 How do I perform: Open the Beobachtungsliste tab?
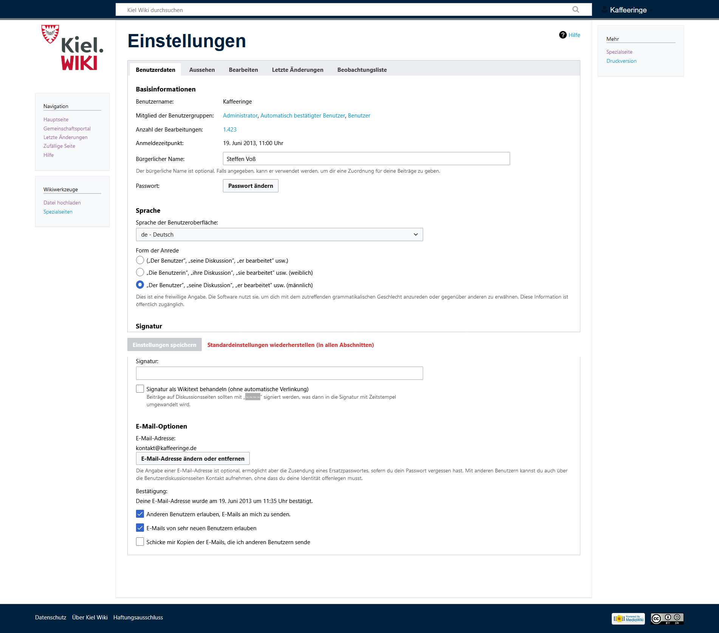(362, 70)
